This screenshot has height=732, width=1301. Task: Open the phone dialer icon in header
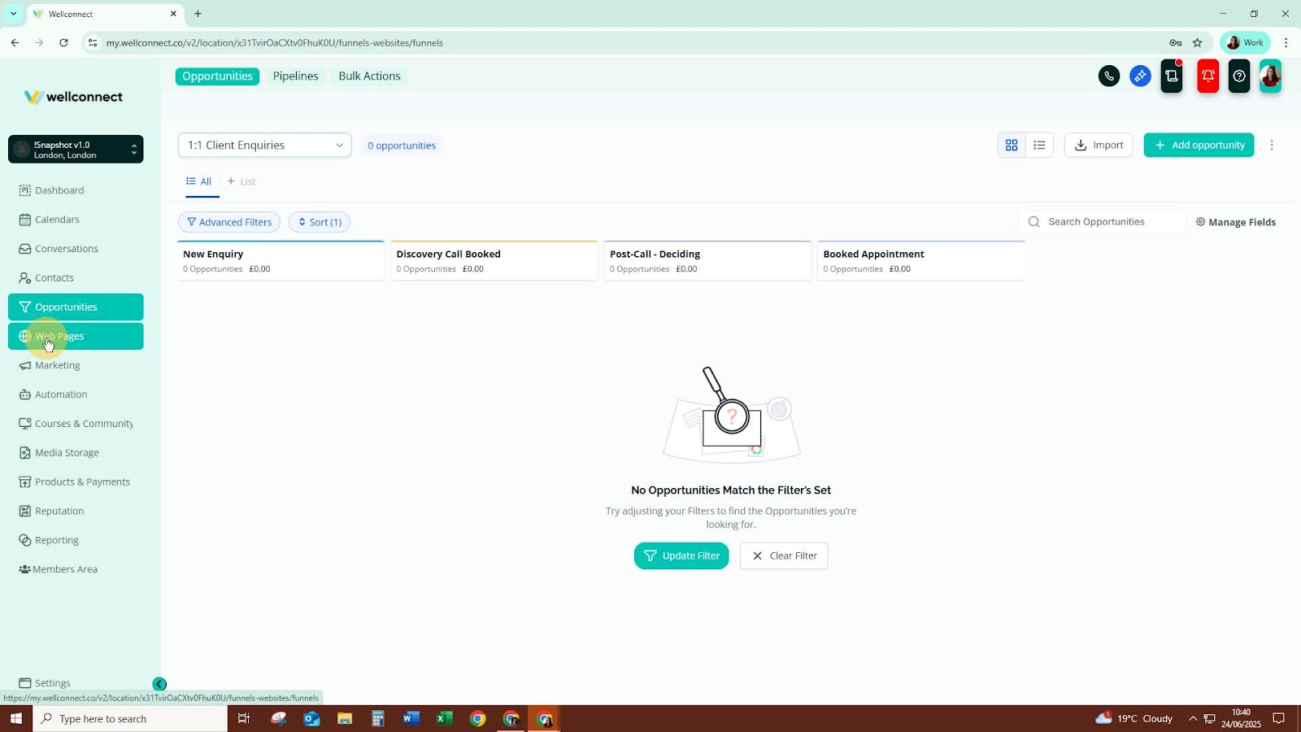pos(1109,76)
